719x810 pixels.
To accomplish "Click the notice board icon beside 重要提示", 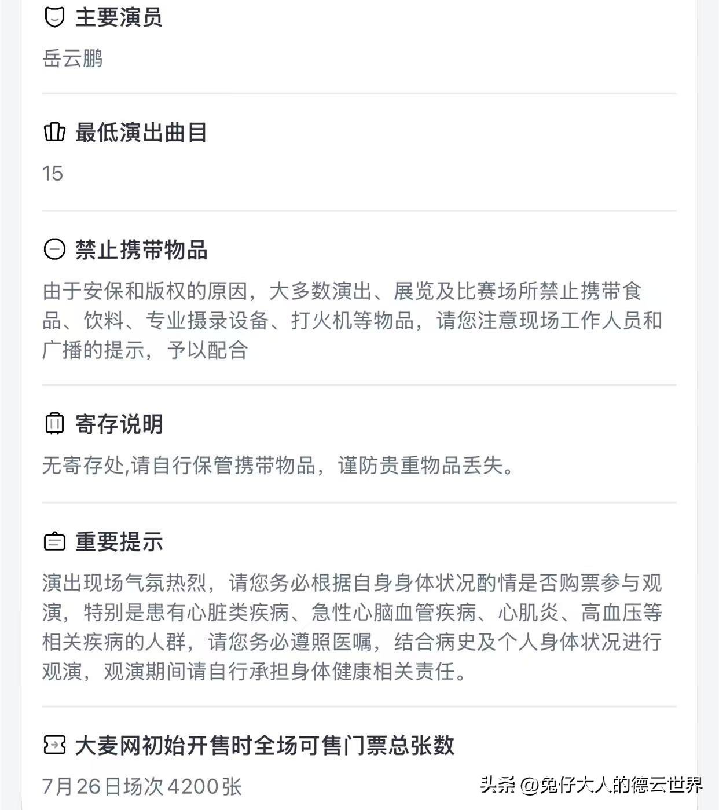I will point(54,541).
